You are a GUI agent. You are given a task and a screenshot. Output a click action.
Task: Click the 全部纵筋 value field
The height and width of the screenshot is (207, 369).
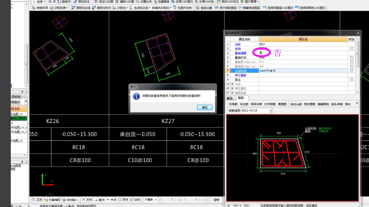(303, 71)
